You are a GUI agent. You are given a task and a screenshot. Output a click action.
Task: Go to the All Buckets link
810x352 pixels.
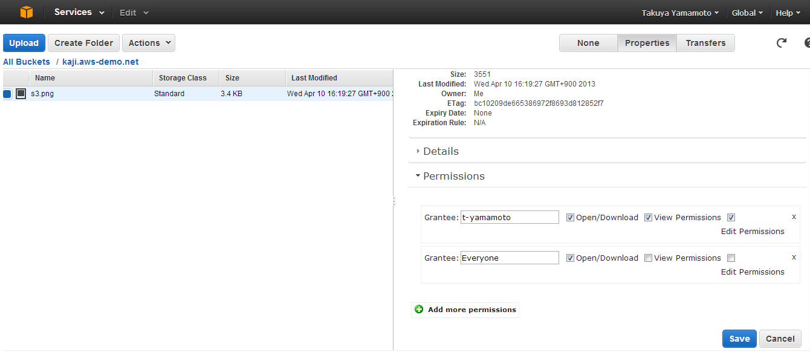pos(27,62)
